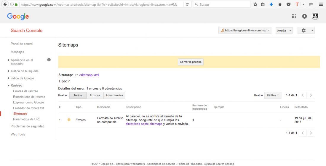Bookmark this page with the star icon
This screenshot has width=326, height=166.
tap(255, 4)
